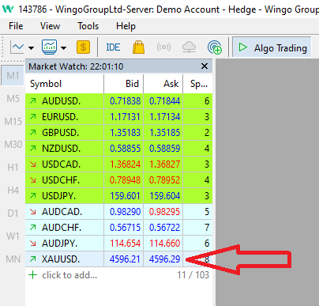This screenshot has width=319, height=306.
Task: Click the chart profiles monitor icon
Action: 49,47
